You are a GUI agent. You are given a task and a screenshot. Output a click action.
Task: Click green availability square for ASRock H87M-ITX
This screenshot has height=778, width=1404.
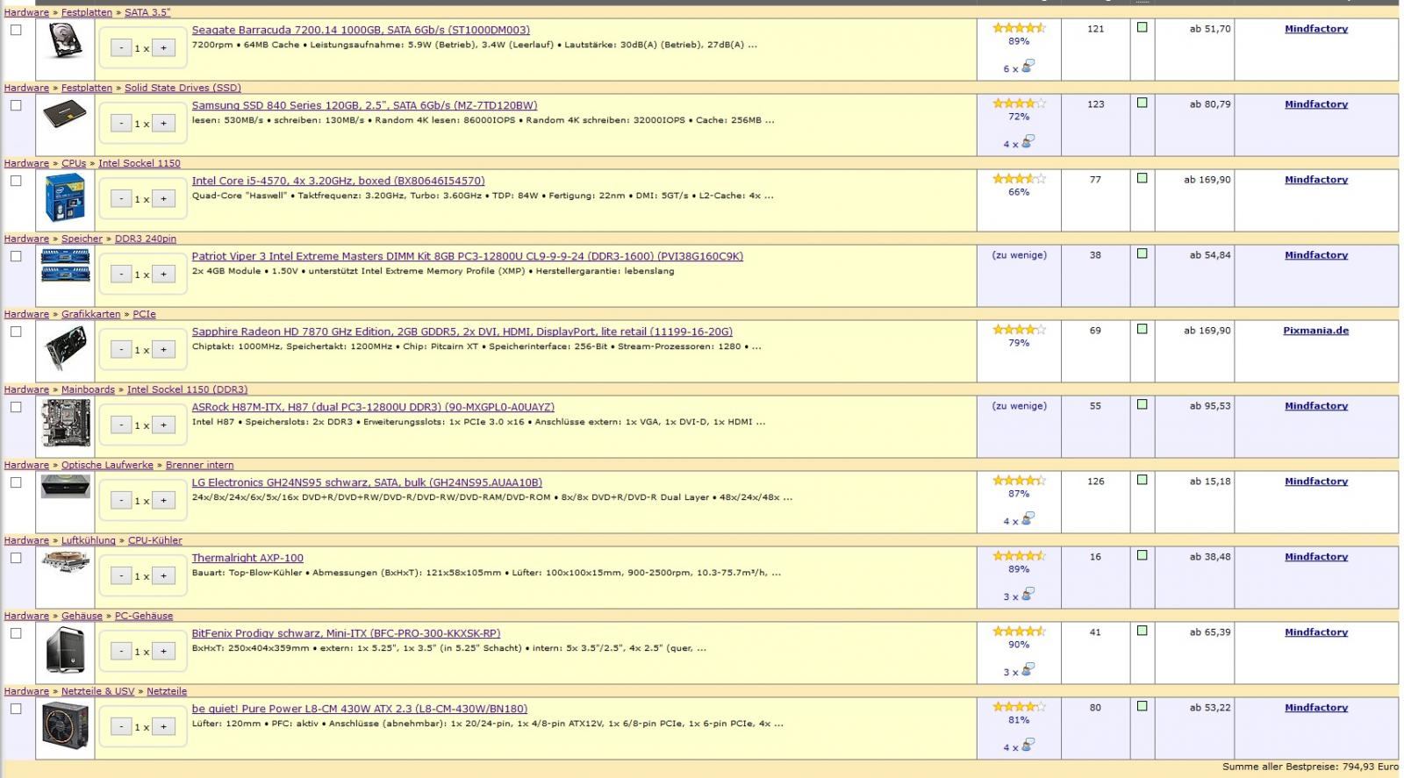pos(1142,404)
